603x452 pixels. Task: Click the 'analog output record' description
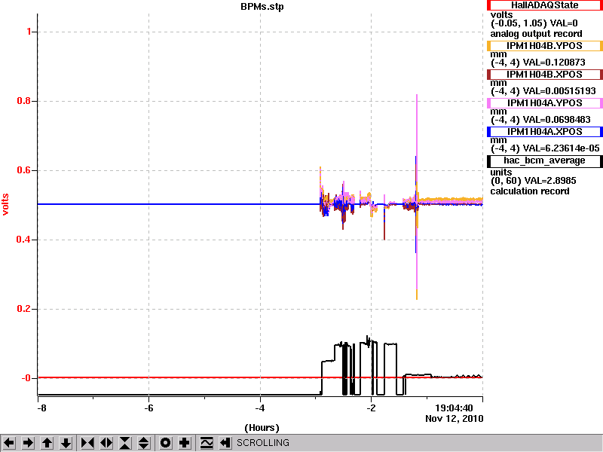point(536,34)
